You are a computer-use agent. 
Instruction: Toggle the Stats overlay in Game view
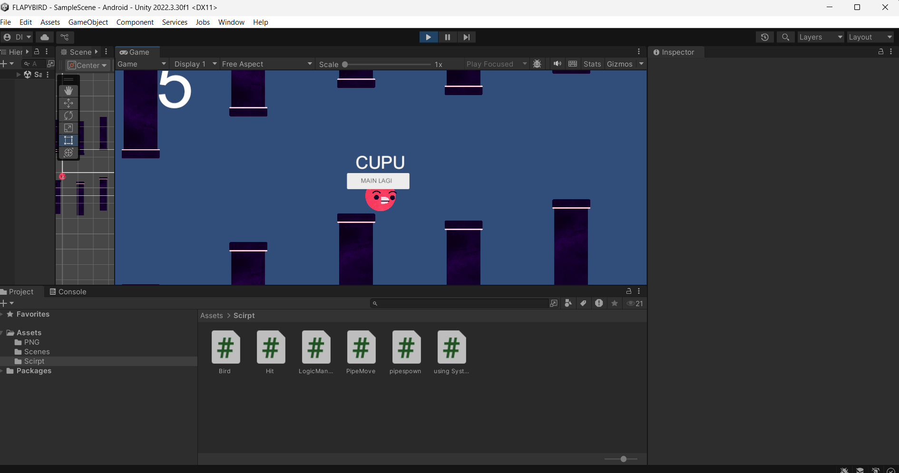(x=592, y=64)
